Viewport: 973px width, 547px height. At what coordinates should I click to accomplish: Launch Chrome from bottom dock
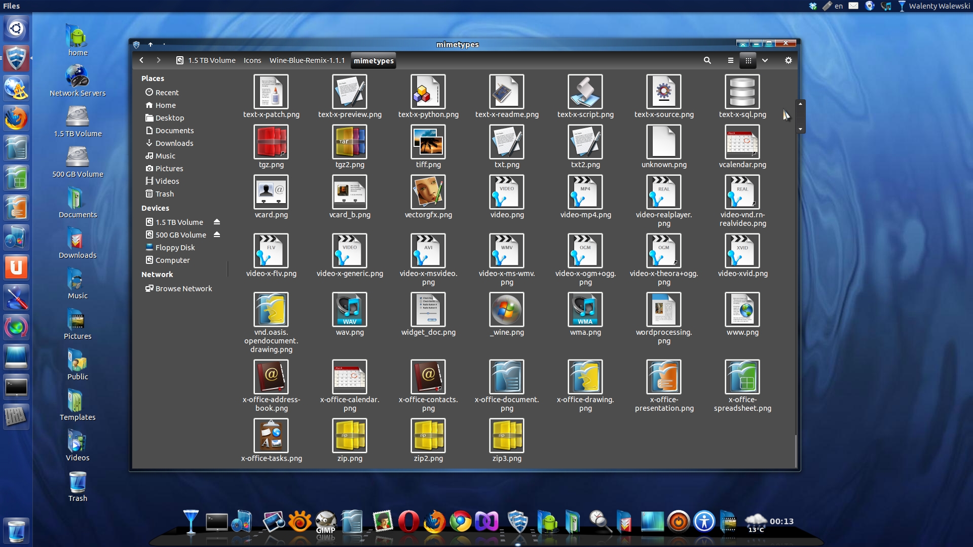coord(461,522)
